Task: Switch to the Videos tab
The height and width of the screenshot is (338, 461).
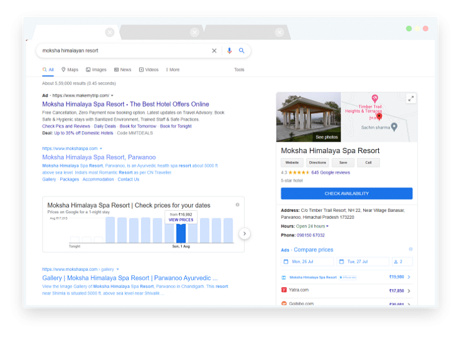Action: pos(149,70)
